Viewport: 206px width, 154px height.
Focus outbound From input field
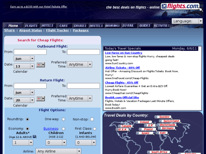[30, 52]
